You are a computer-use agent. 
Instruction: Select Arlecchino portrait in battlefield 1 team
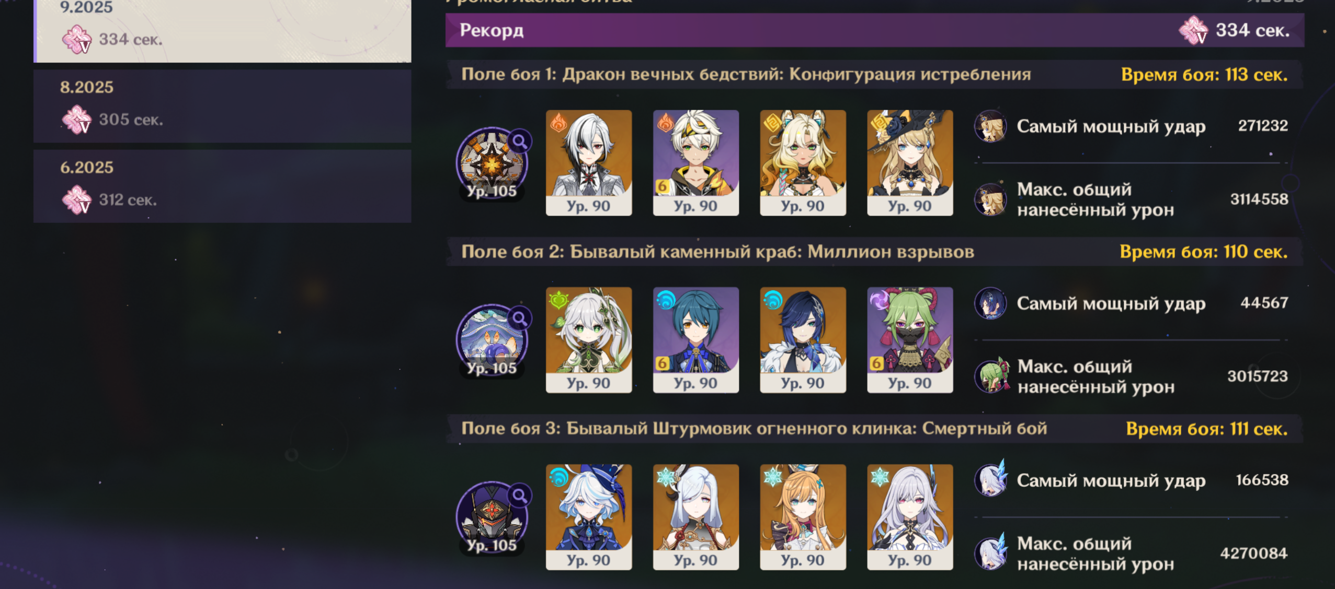589,162
